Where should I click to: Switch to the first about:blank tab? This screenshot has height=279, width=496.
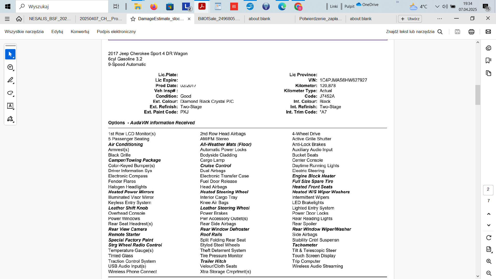click(x=259, y=19)
